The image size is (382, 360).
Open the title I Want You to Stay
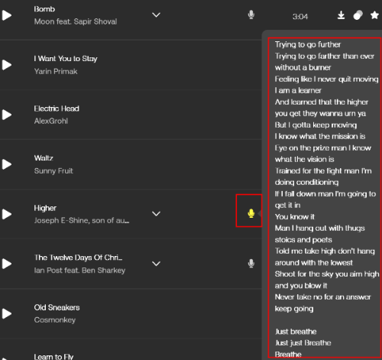[66, 59]
